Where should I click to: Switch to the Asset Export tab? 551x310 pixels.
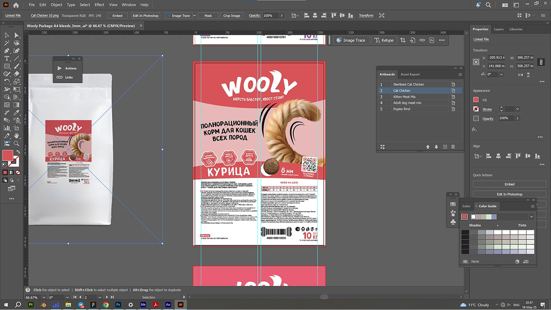point(410,74)
